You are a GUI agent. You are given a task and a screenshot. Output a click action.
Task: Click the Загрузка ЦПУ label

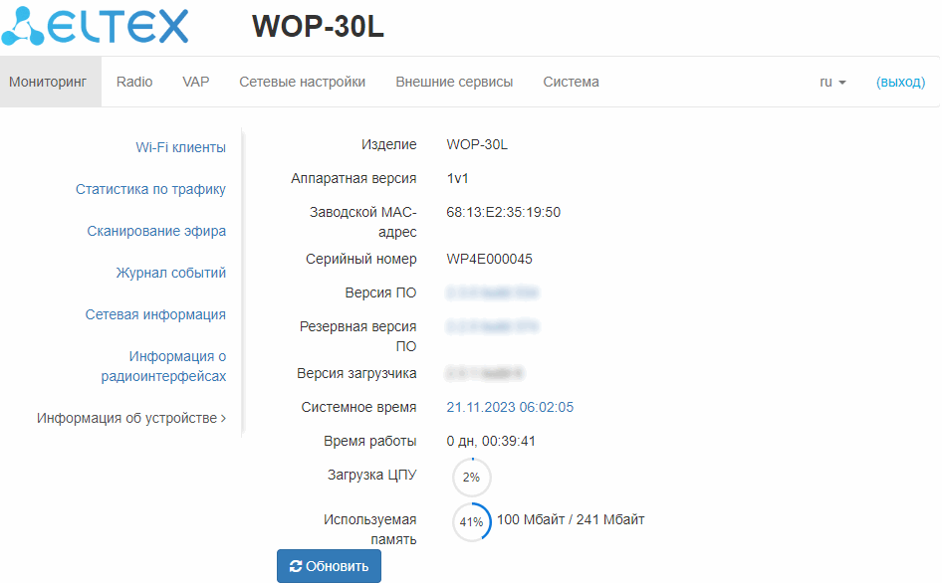tap(371, 475)
